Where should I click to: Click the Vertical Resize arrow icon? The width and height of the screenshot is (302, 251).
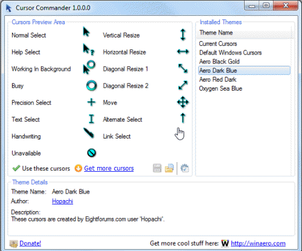click(x=183, y=34)
